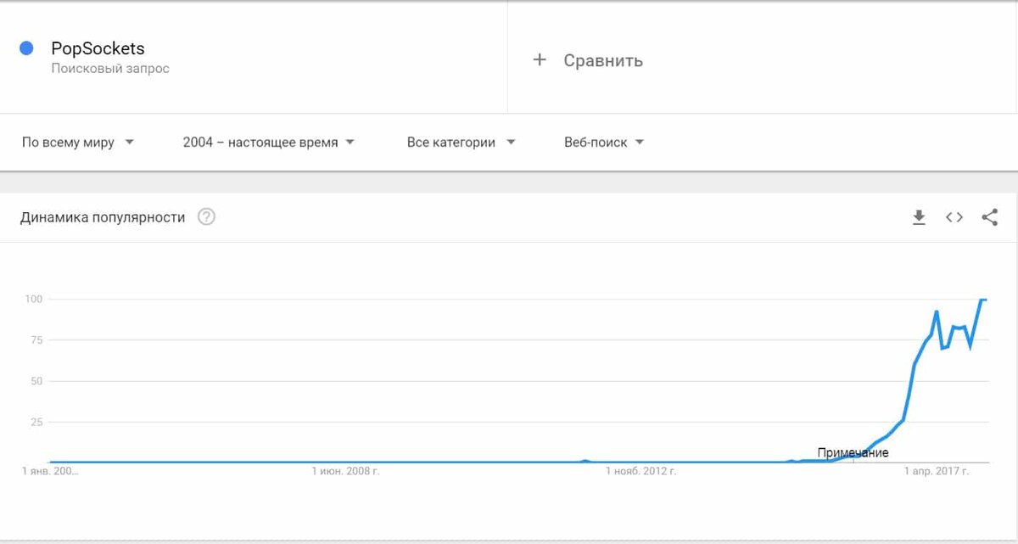Click the embed code icon
The height and width of the screenshot is (544, 1018).
coord(954,217)
